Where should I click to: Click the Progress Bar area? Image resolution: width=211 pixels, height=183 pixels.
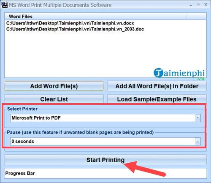point(105,173)
